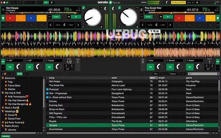221x138 pixels.
Task: Turn sync OFF on deck 2
Action: point(141,17)
